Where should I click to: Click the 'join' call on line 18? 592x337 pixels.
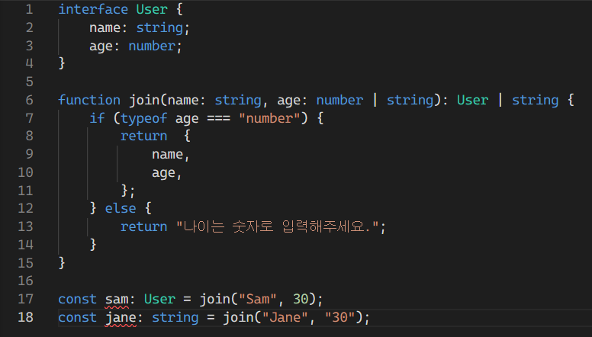pyautogui.click(x=238, y=317)
